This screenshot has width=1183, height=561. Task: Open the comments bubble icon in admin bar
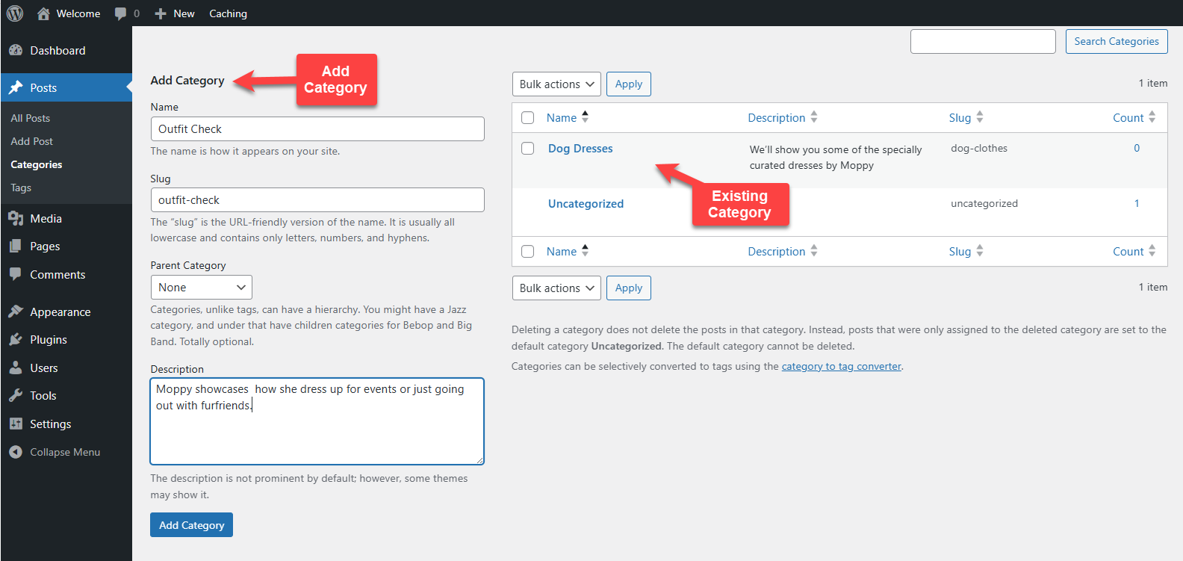(x=120, y=13)
